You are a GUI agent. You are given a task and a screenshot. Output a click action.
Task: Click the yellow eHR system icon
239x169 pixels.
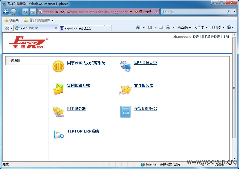58,66
